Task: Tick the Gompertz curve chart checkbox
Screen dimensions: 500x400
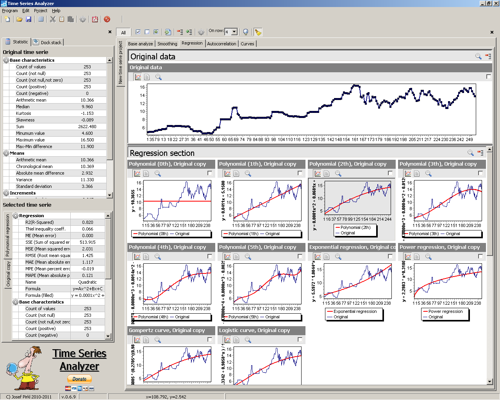Action: pos(210,340)
